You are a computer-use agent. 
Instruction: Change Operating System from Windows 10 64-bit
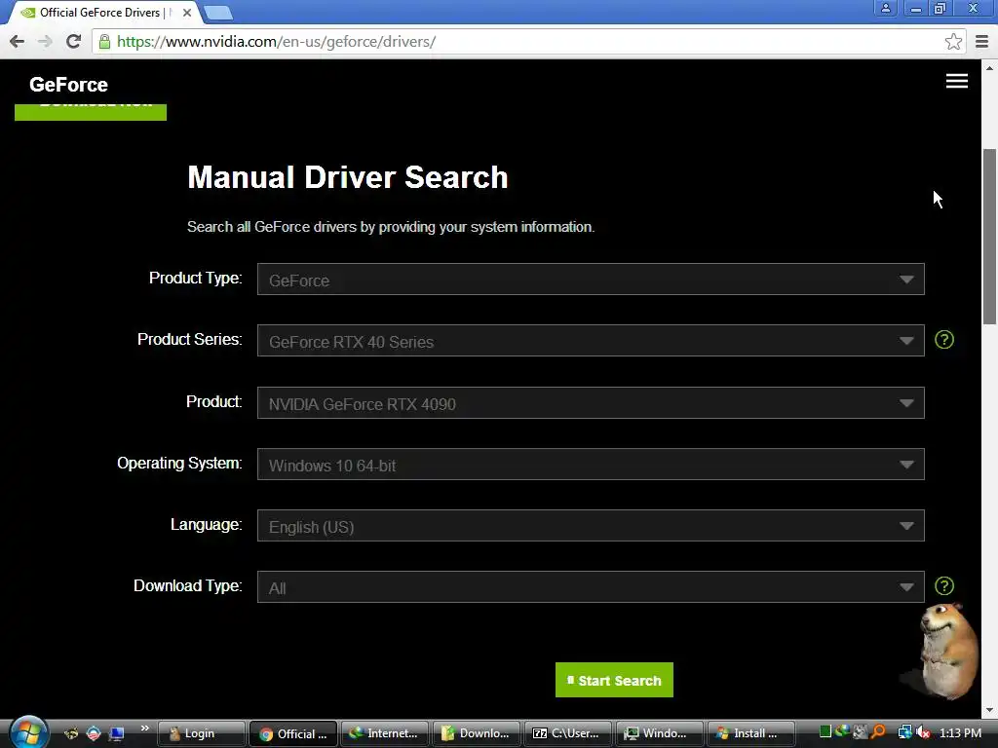click(x=591, y=465)
